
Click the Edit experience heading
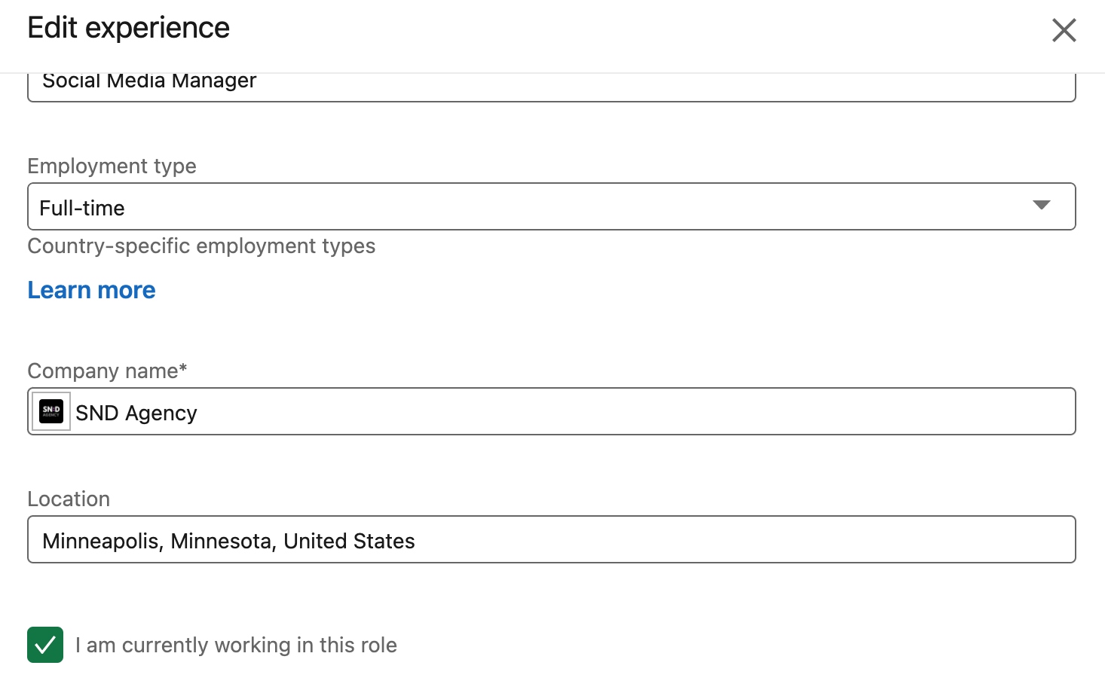pos(128,28)
